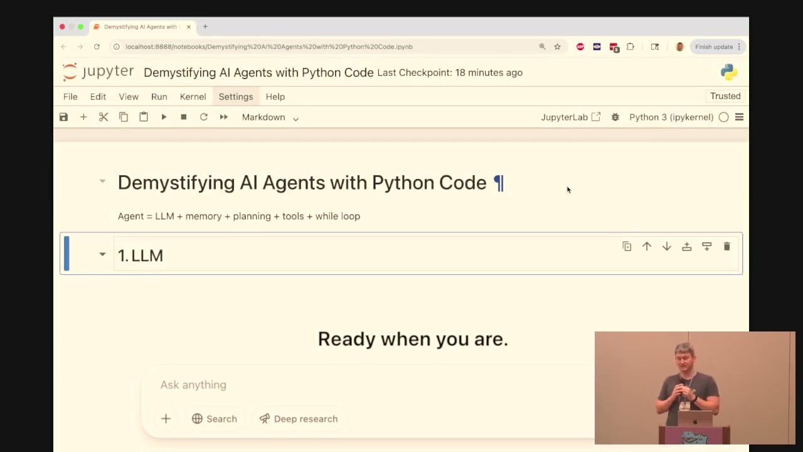Move the 1. LLM cell down
The image size is (803, 452).
tap(667, 247)
